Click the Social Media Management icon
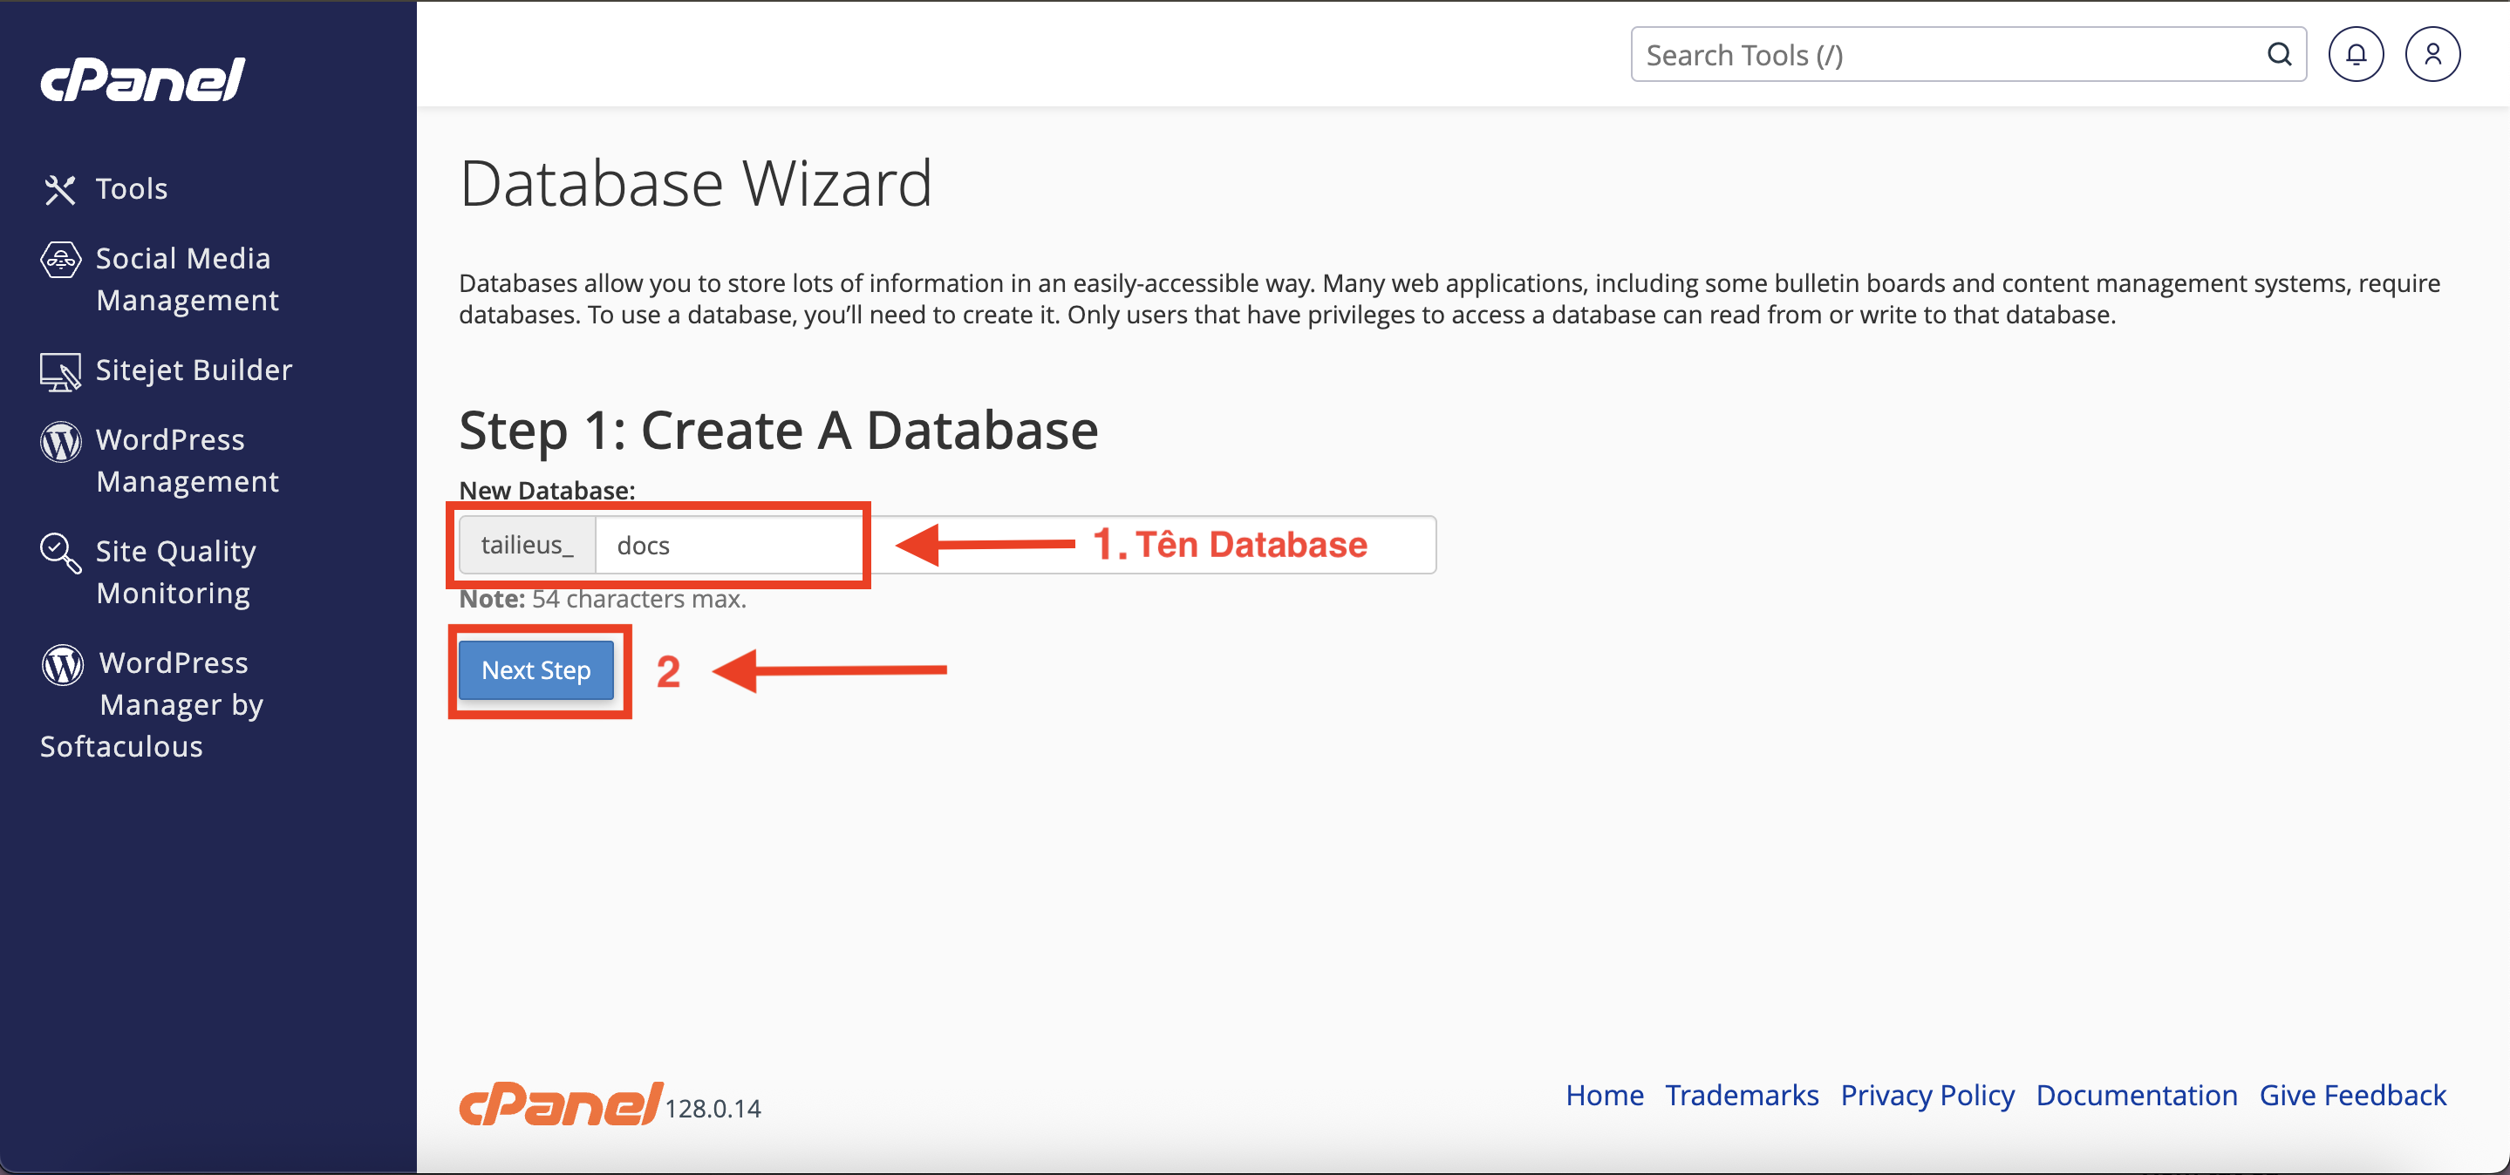 (59, 260)
